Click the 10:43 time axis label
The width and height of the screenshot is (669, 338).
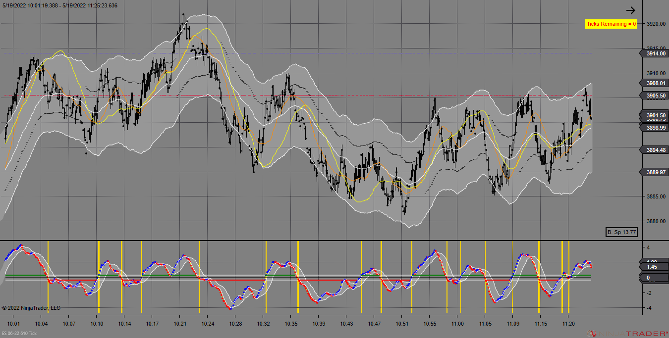pyautogui.click(x=346, y=324)
